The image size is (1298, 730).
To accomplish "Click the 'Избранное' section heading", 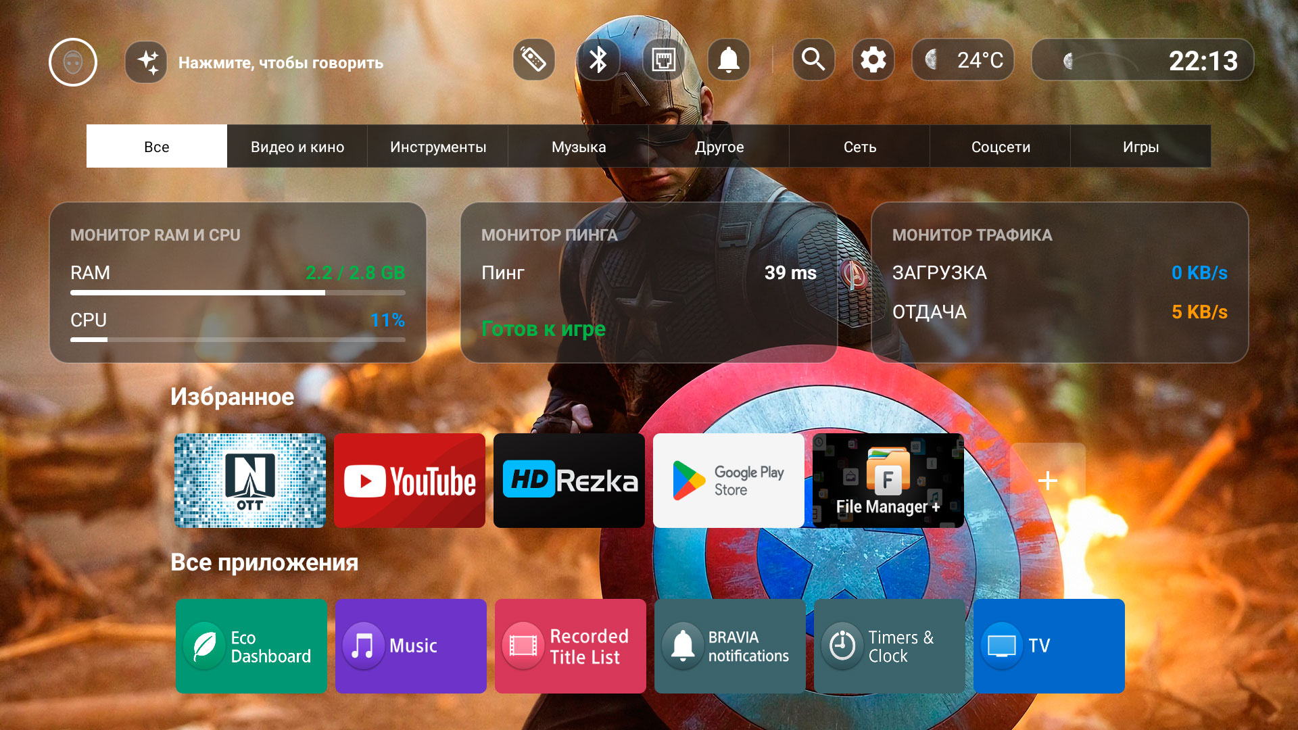I will (232, 397).
